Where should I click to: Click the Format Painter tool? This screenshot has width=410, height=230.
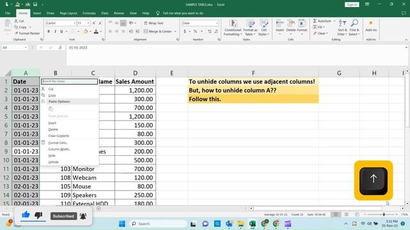(27, 33)
